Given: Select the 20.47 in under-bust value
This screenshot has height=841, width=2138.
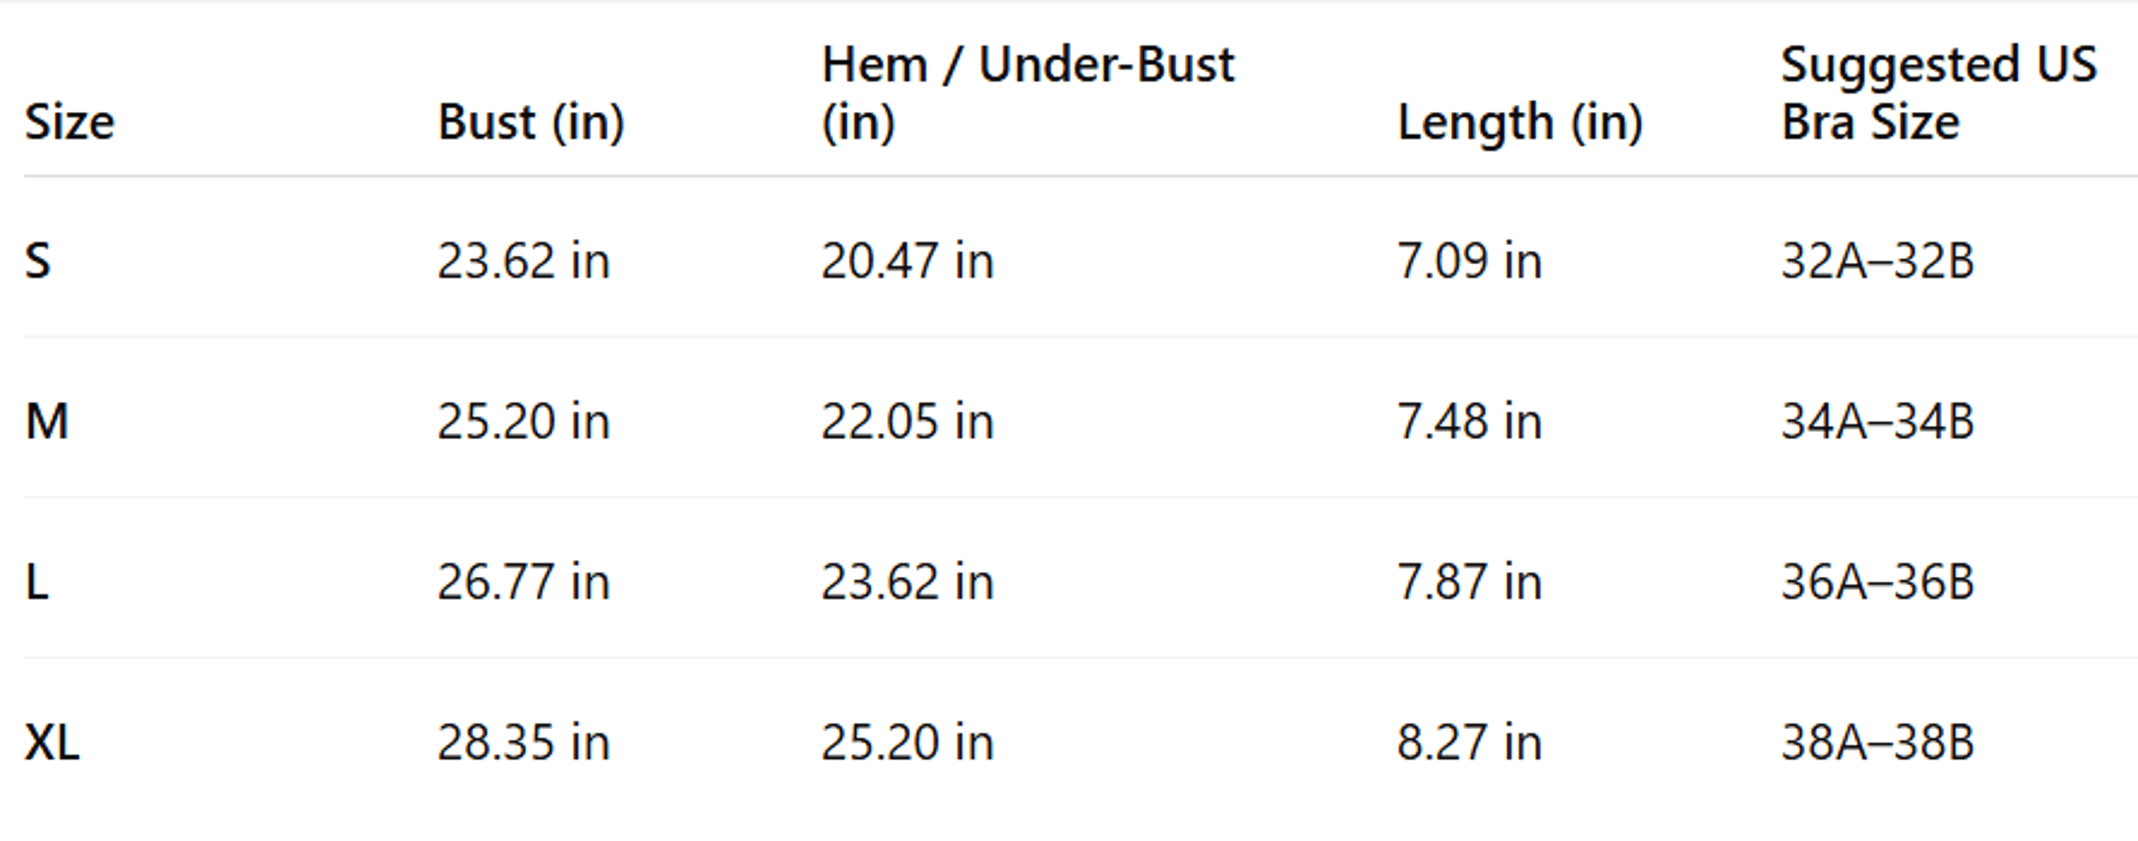Looking at the screenshot, I should point(907,260).
